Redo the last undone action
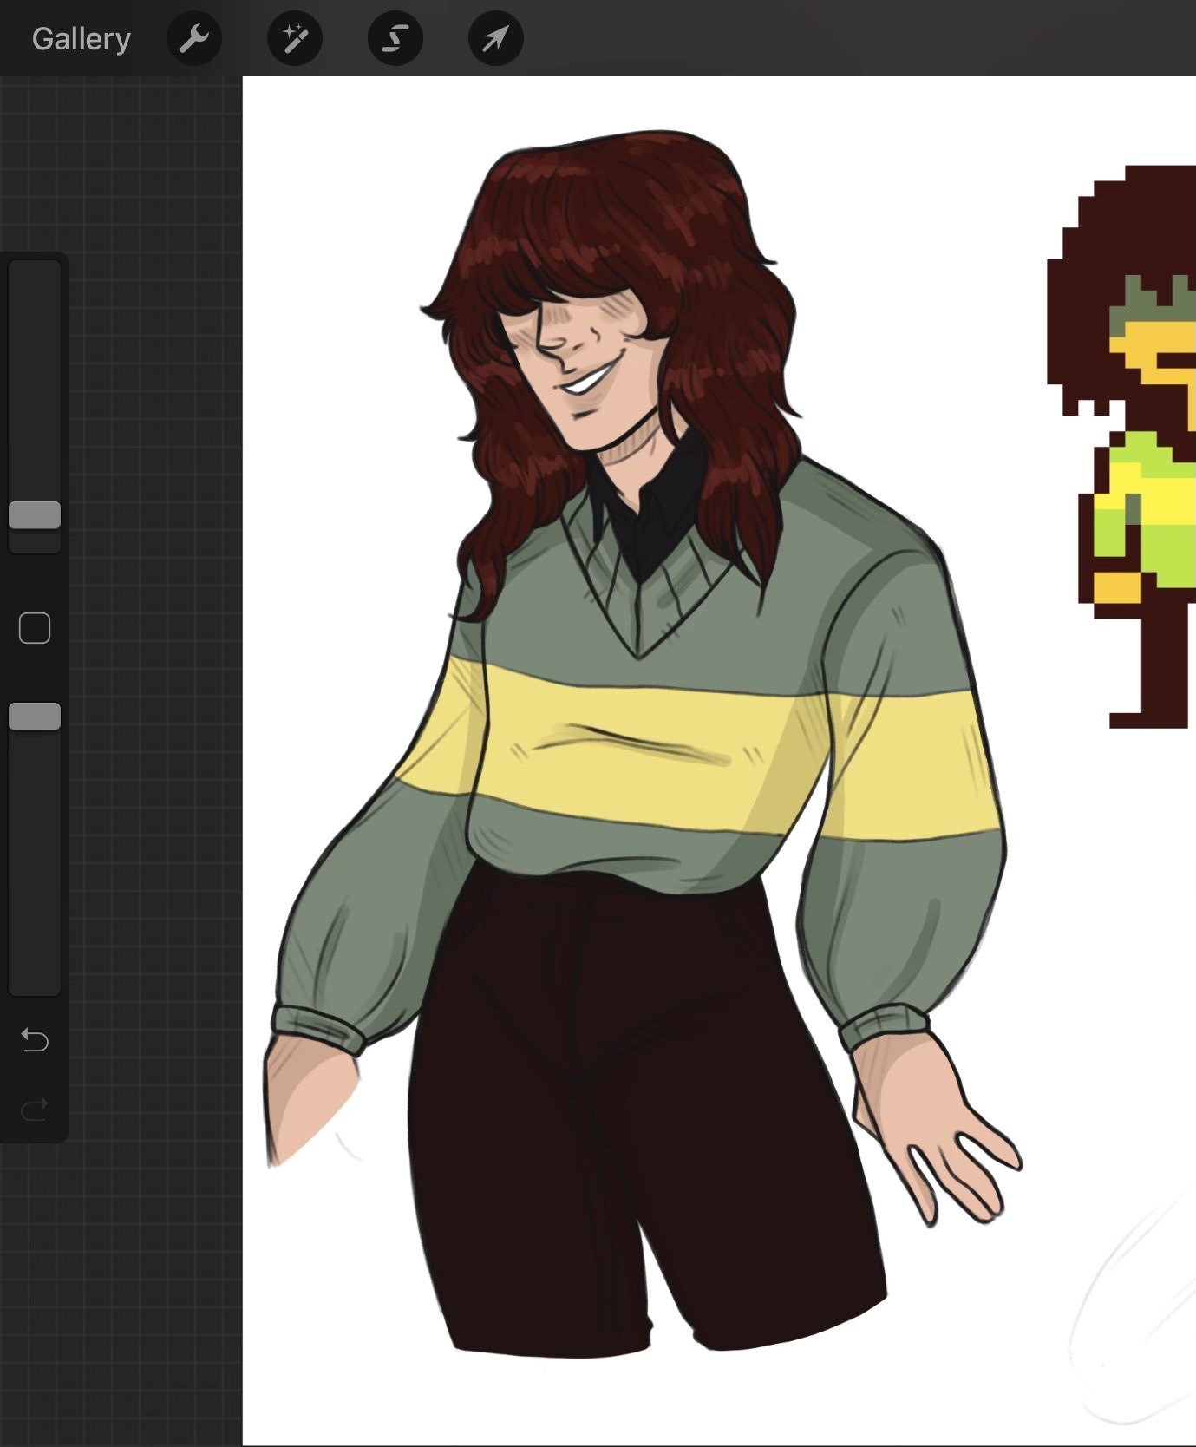1196x1447 pixels. click(35, 1109)
